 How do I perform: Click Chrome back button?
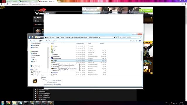coord(2,4)
